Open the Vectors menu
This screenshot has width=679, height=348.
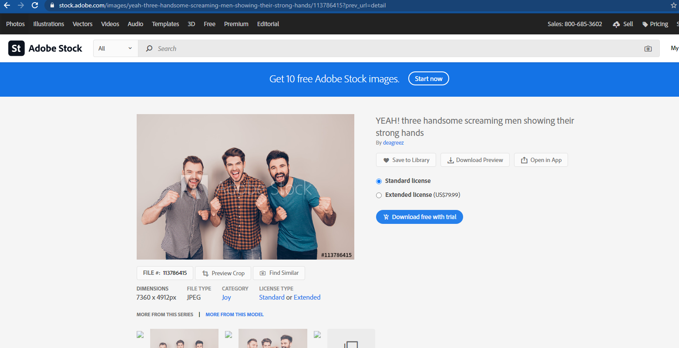pos(82,24)
